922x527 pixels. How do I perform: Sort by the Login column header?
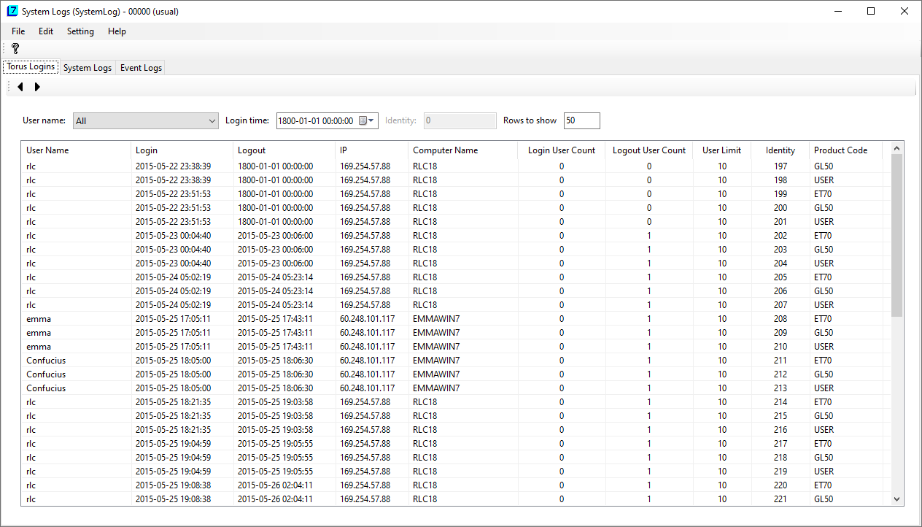pyautogui.click(x=182, y=150)
